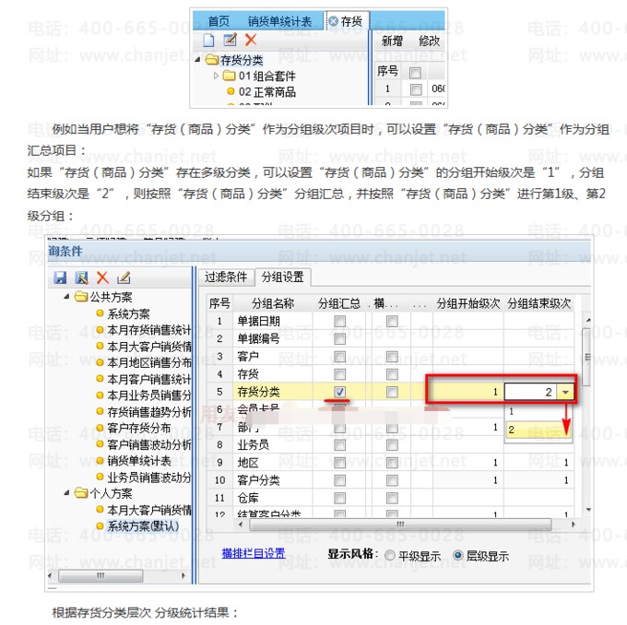Click the grouping table's horizontal scrollbar thumb
This screenshot has height=625, width=627.
400,525
